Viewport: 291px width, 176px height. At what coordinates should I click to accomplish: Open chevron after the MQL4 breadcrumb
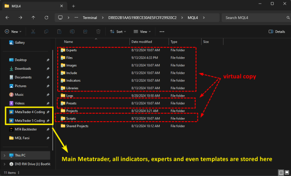coord(204,18)
